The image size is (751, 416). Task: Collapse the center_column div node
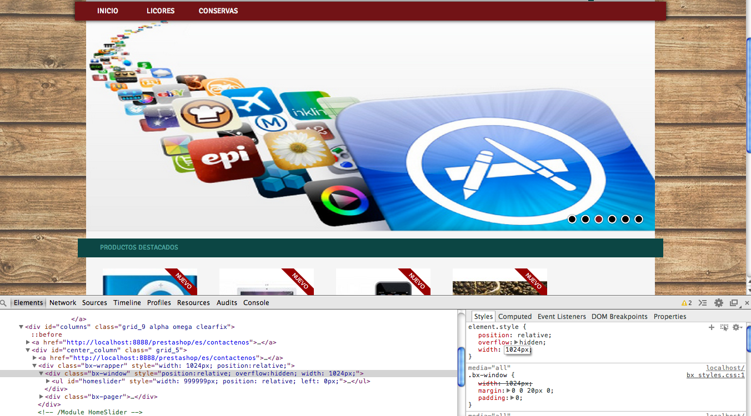(28, 351)
